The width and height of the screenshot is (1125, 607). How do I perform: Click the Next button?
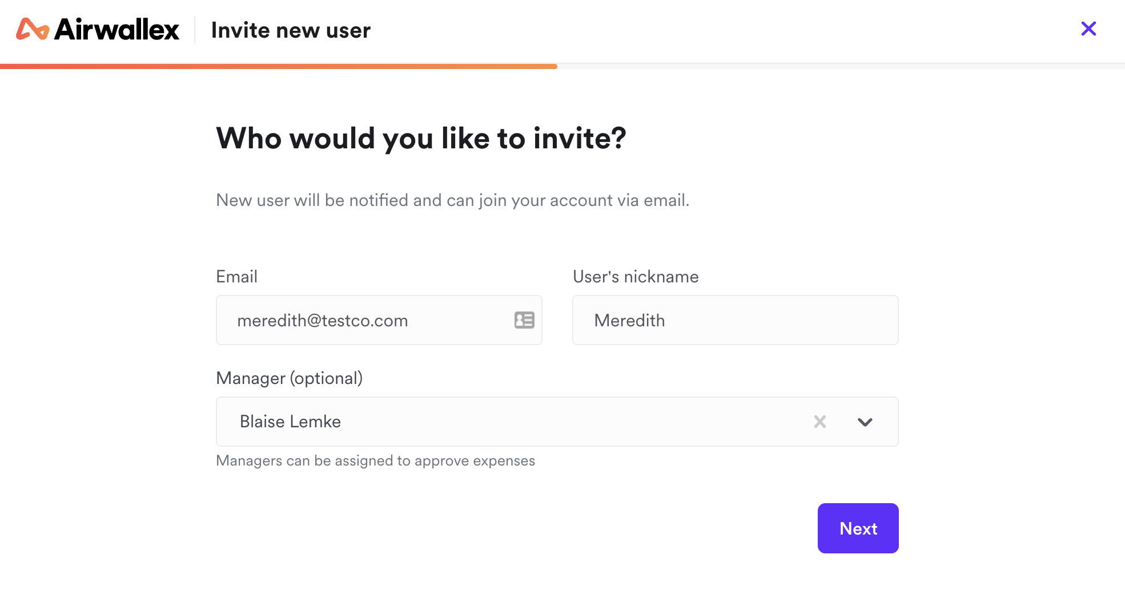(x=858, y=528)
